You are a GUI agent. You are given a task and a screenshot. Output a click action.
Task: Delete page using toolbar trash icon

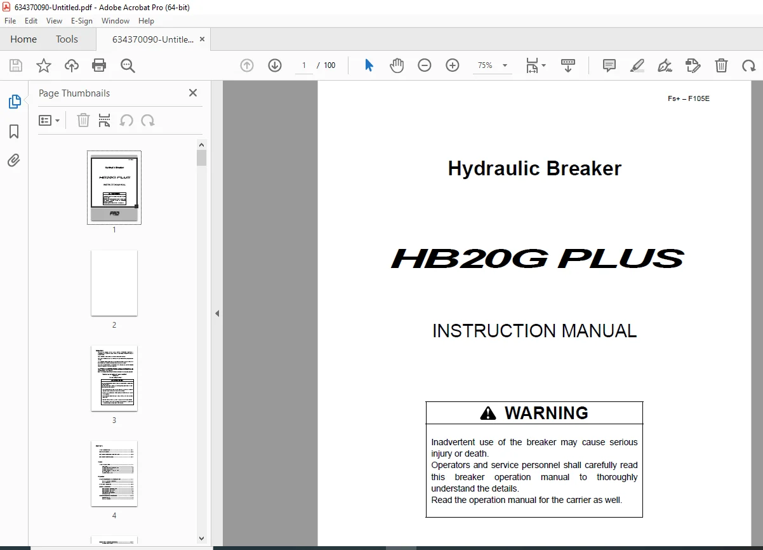[x=721, y=65]
